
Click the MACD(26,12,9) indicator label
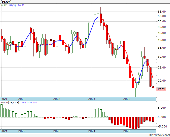click(x=10, y=103)
